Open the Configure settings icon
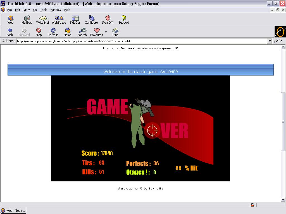This screenshot has width=286, height=214. point(91,20)
